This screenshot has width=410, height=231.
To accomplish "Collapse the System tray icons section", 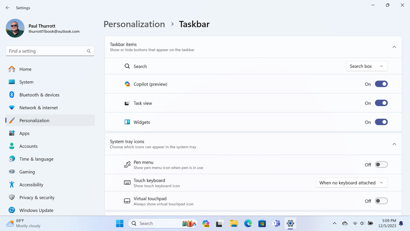I will [x=394, y=144].
